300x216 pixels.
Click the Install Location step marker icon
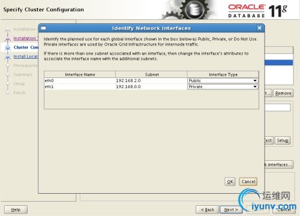pyautogui.click(x=8, y=57)
